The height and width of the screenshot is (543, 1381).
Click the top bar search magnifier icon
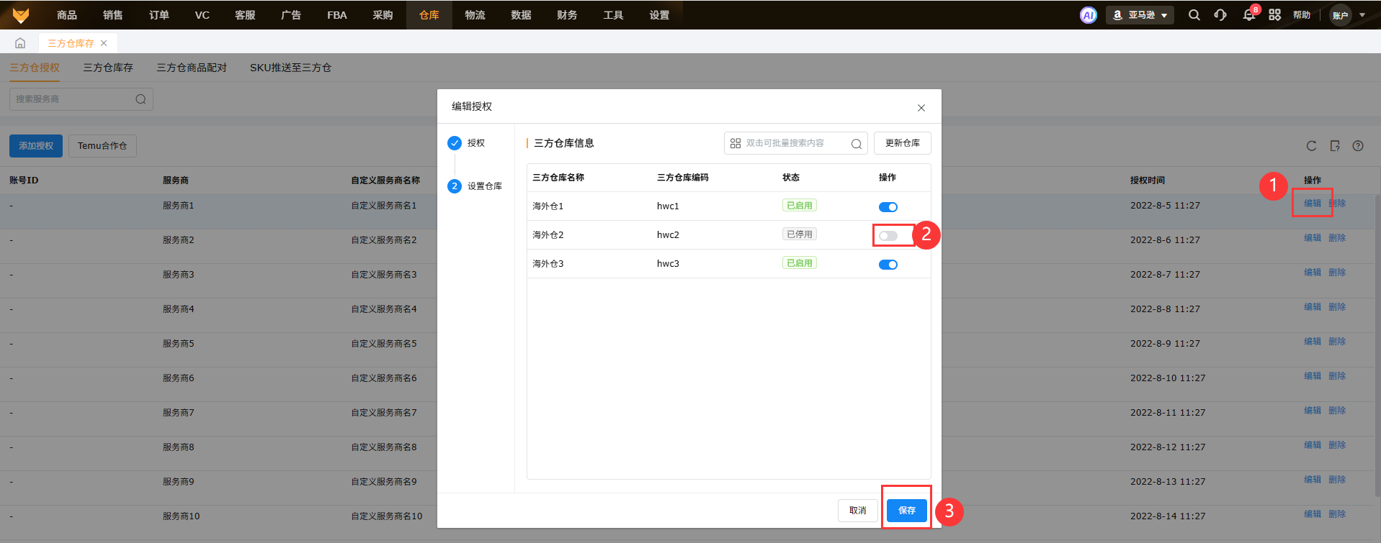click(1194, 15)
